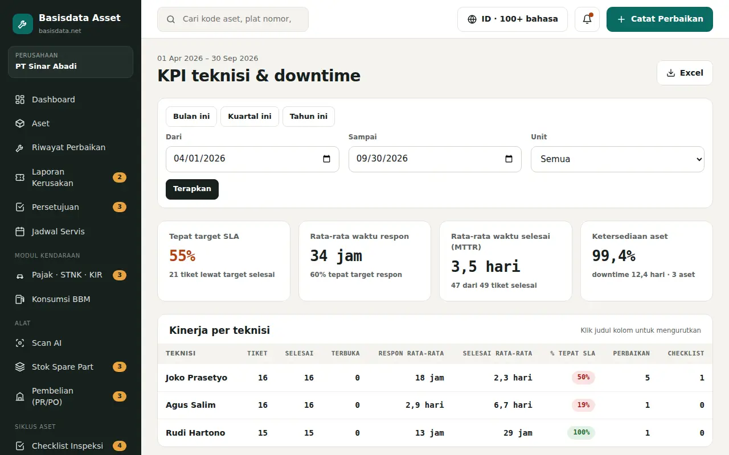Click the Checklist Inspeksi checkbox icon

click(20, 446)
